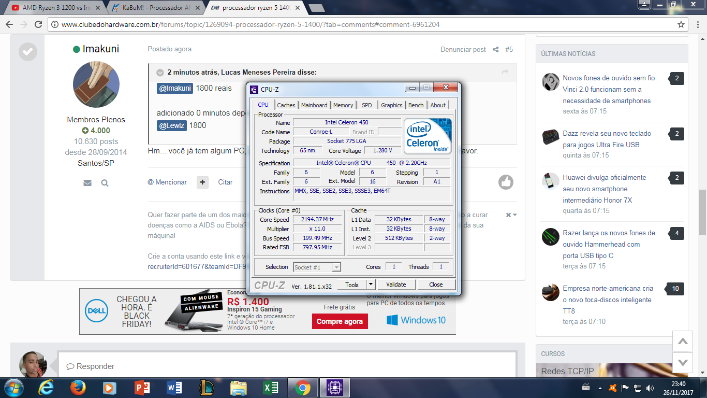Open PowerPoint from the taskbar

(x=142, y=388)
